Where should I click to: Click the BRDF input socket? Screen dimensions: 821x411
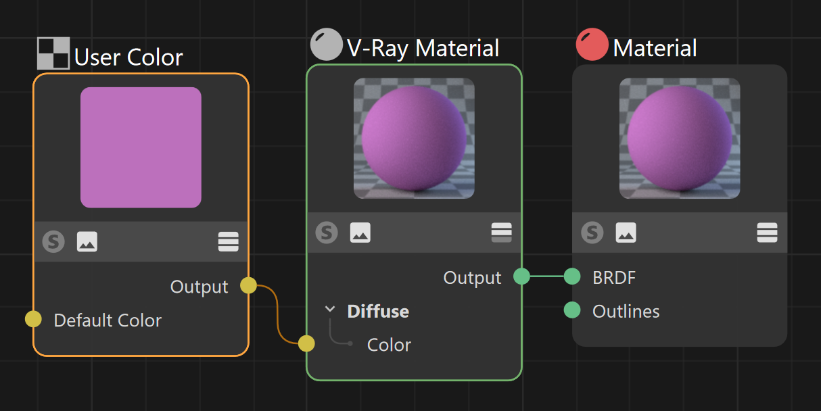point(572,276)
